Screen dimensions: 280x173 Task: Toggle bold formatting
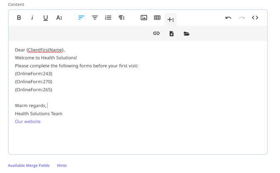pos(19,18)
